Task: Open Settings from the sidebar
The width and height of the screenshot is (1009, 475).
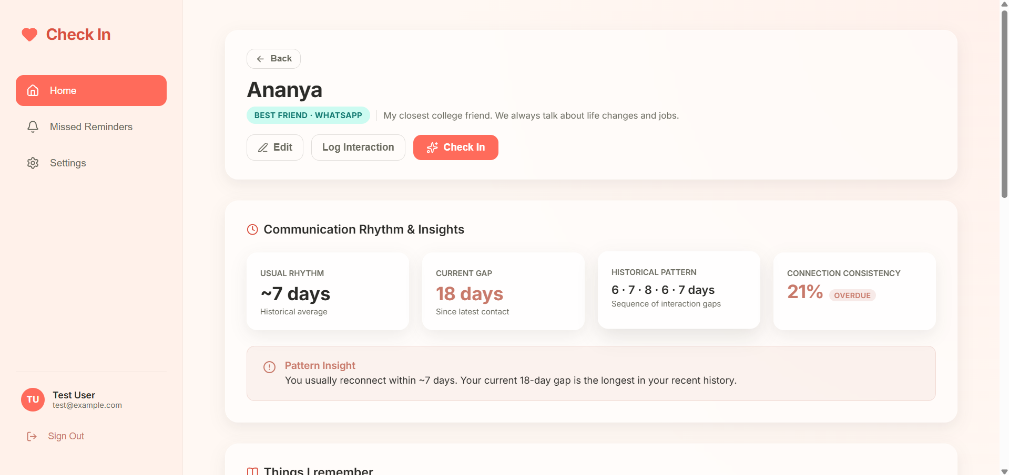Action: pyautogui.click(x=91, y=163)
